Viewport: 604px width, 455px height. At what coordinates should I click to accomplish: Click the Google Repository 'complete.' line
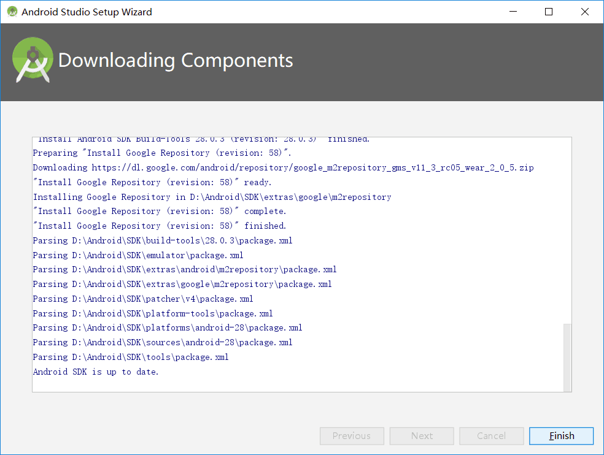[160, 212]
